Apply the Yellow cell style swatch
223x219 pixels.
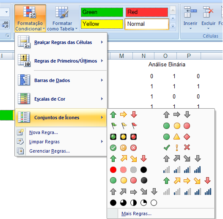[102, 24]
